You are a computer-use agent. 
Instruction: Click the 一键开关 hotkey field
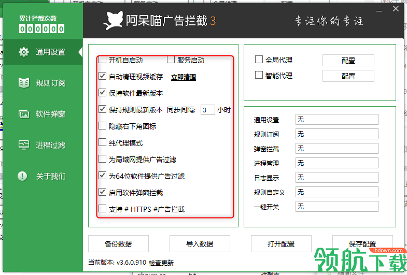click(x=337, y=207)
